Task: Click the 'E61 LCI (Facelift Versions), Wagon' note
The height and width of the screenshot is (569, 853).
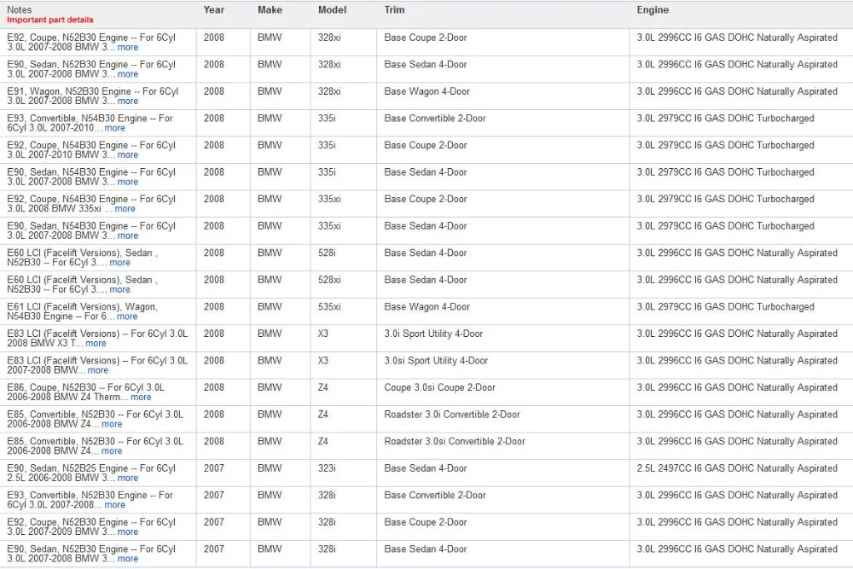Action: coord(82,311)
